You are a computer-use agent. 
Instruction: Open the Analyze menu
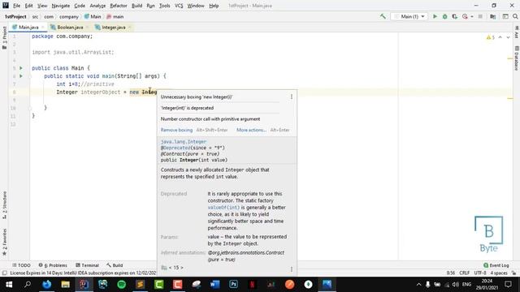(x=97, y=6)
